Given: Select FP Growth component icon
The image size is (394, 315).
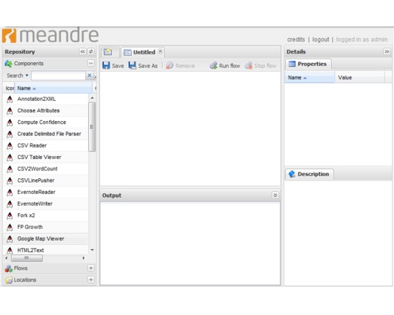Looking at the screenshot, I should (x=10, y=227).
